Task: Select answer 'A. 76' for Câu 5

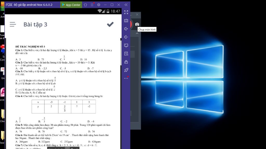Action: tap(19, 131)
